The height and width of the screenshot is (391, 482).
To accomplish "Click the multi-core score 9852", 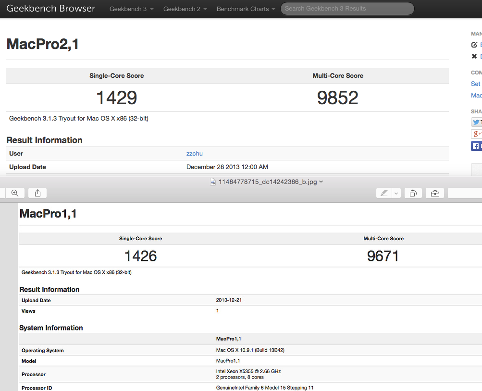I will pos(337,98).
